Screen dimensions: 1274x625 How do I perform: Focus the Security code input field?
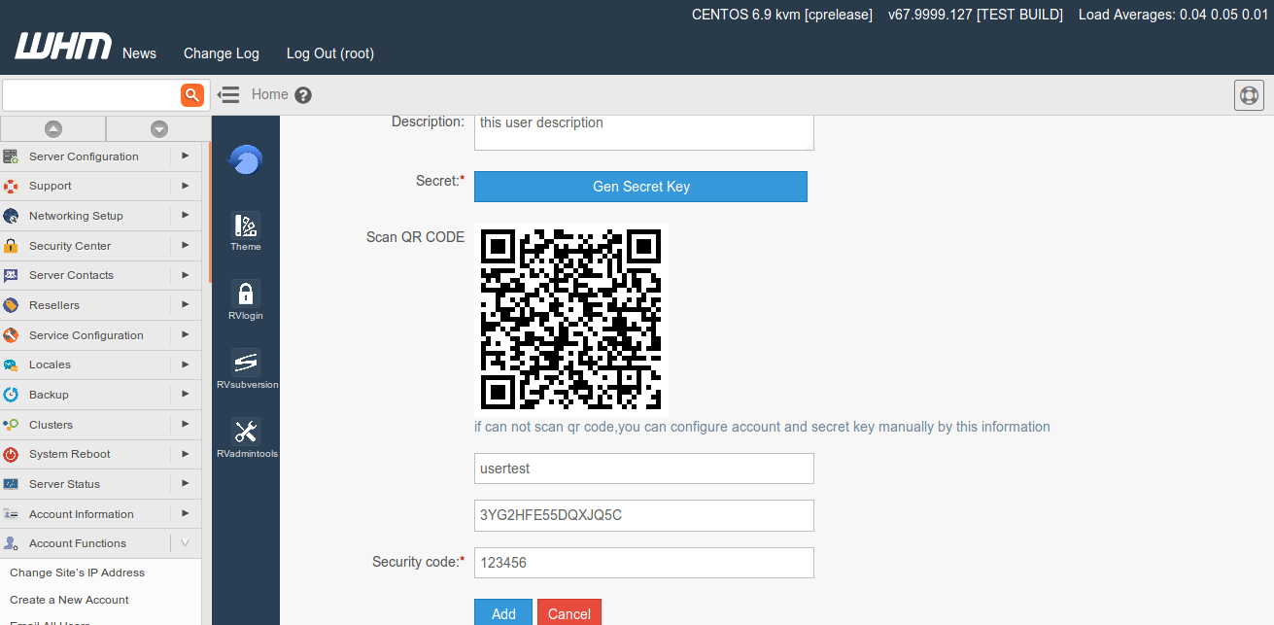pos(643,562)
